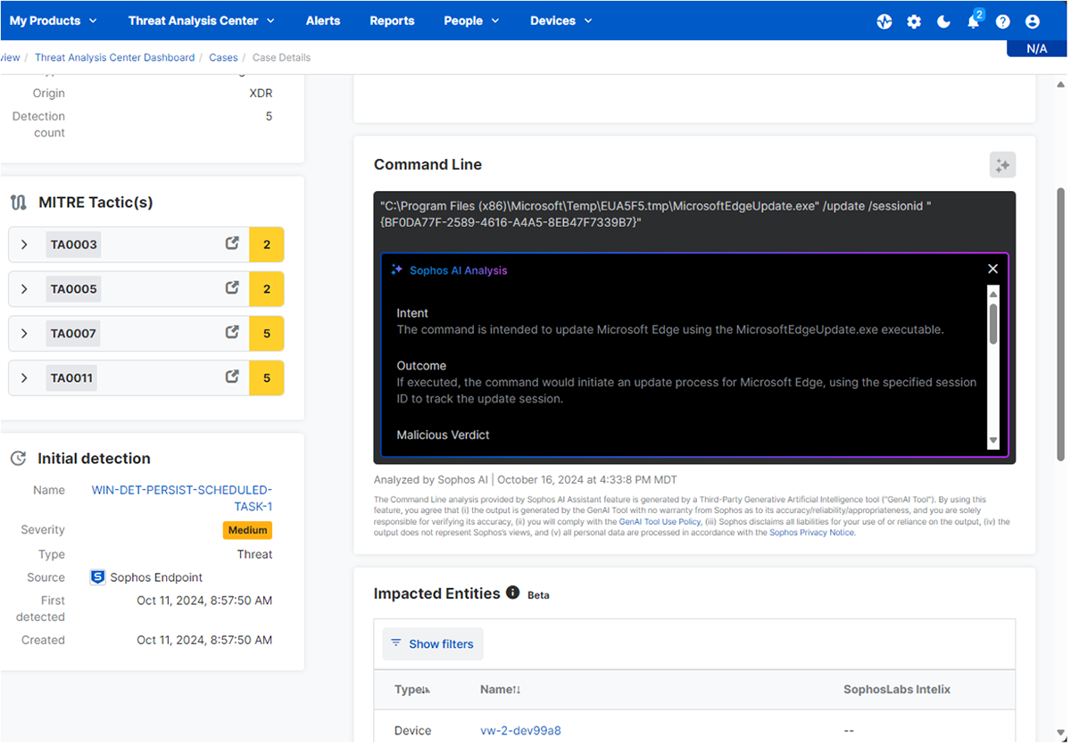This screenshot has width=1071, height=746.
Task: Open external link for TA0007 tactic
Action: (x=232, y=333)
